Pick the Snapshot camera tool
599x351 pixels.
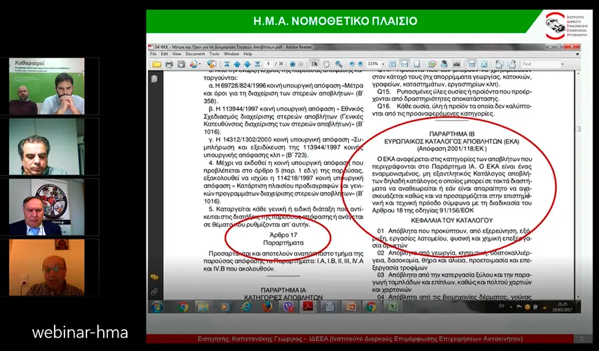point(457,64)
